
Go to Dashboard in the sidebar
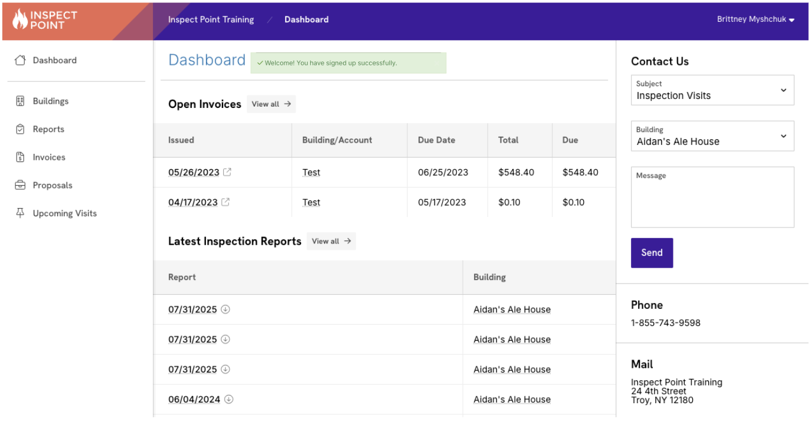coord(54,60)
